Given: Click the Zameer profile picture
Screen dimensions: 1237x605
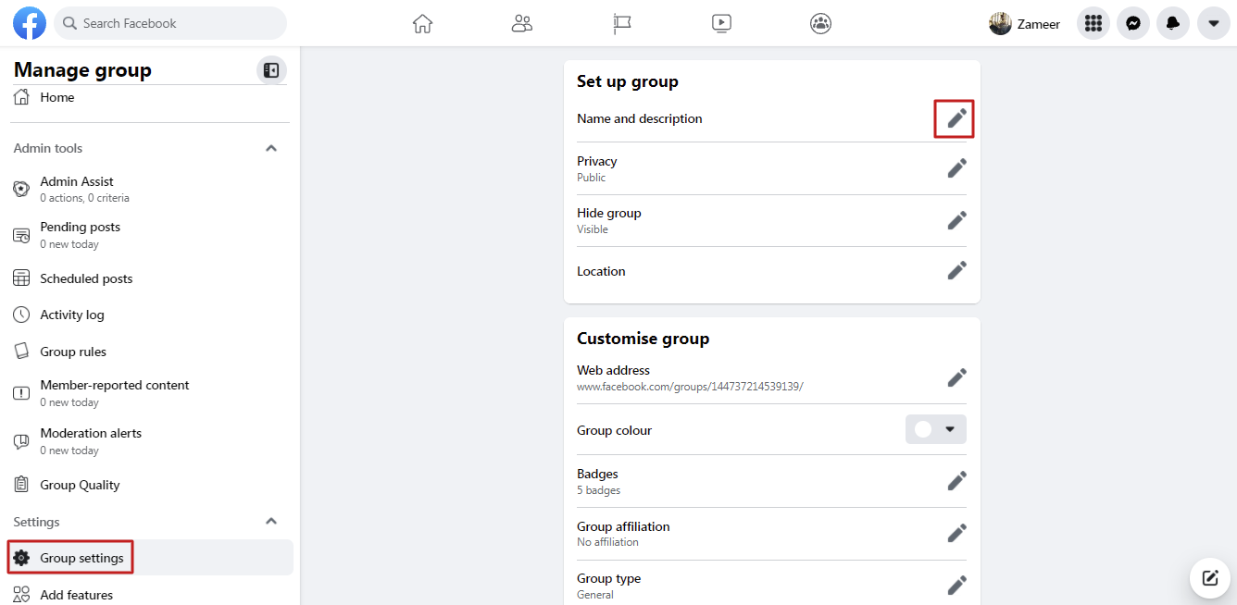Looking at the screenshot, I should point(1000,24).
